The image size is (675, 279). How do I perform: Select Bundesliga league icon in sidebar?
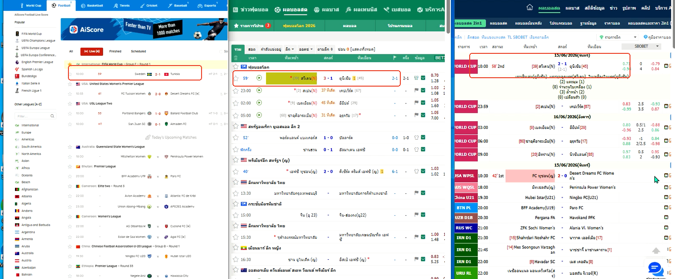tap(17, 76)
